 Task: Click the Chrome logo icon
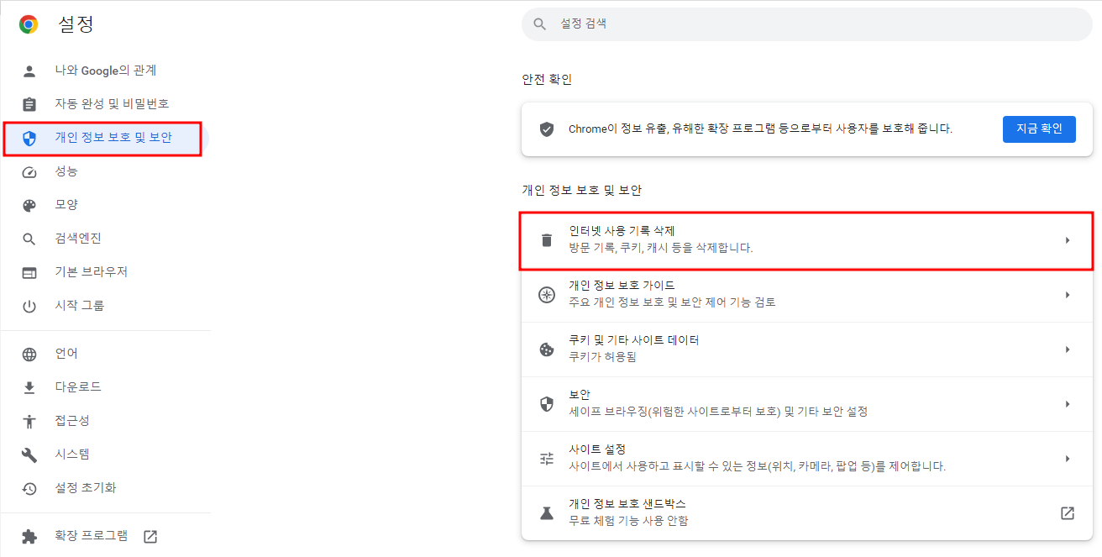[29, 25]
